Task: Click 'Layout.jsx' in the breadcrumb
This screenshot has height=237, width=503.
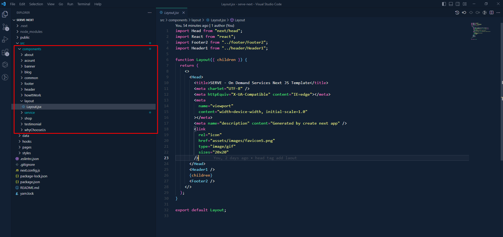Action: tap(216, 20)
